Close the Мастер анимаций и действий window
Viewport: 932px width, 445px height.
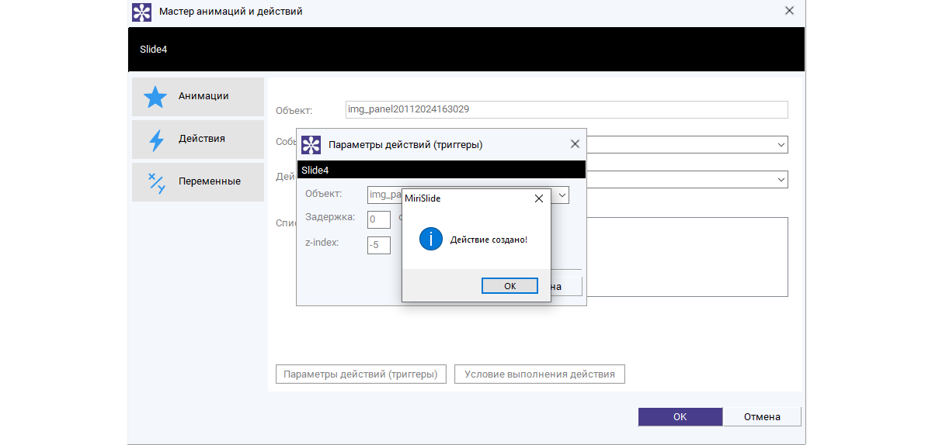click(789, 11)
